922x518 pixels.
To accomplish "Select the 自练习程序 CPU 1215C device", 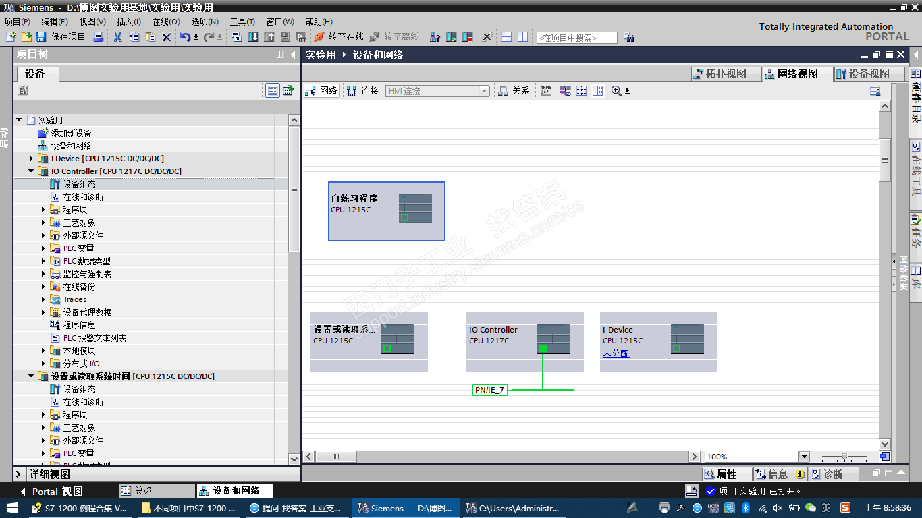I will pos(387,211).
